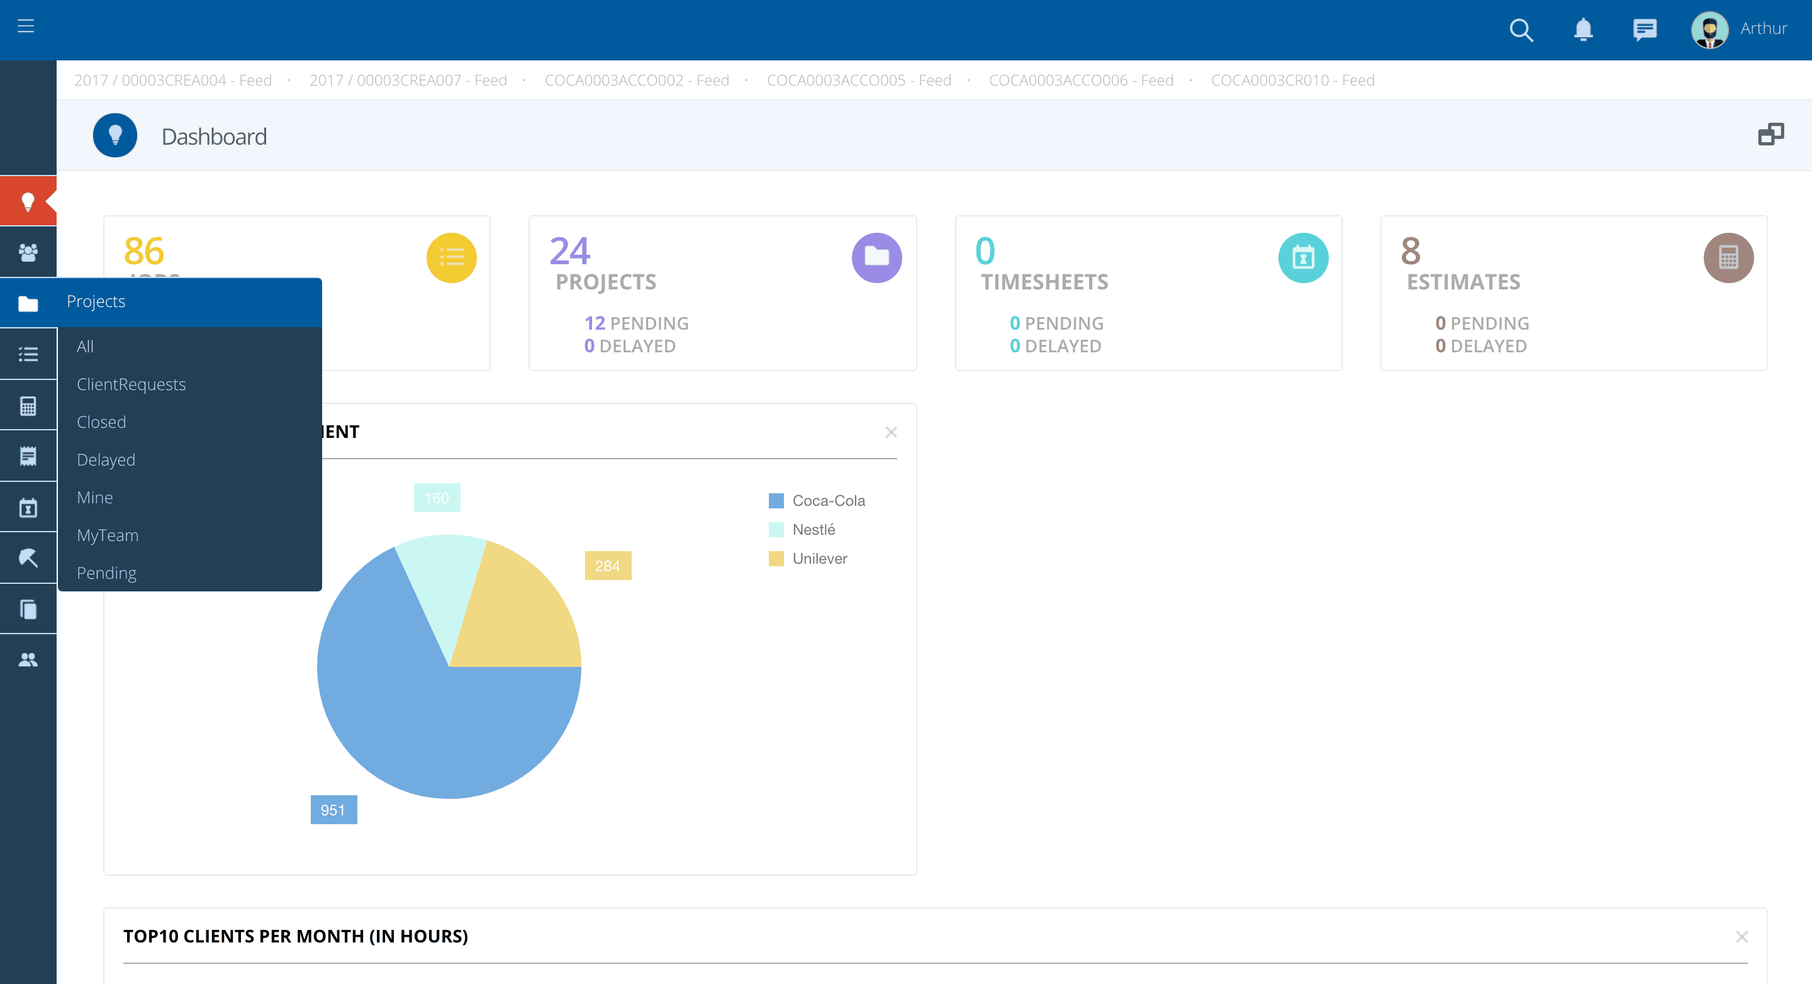Open the chat messages icon

click(1644, 30)
